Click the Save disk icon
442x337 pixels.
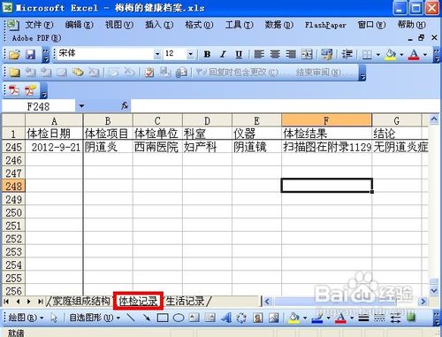tap(30, 54)
